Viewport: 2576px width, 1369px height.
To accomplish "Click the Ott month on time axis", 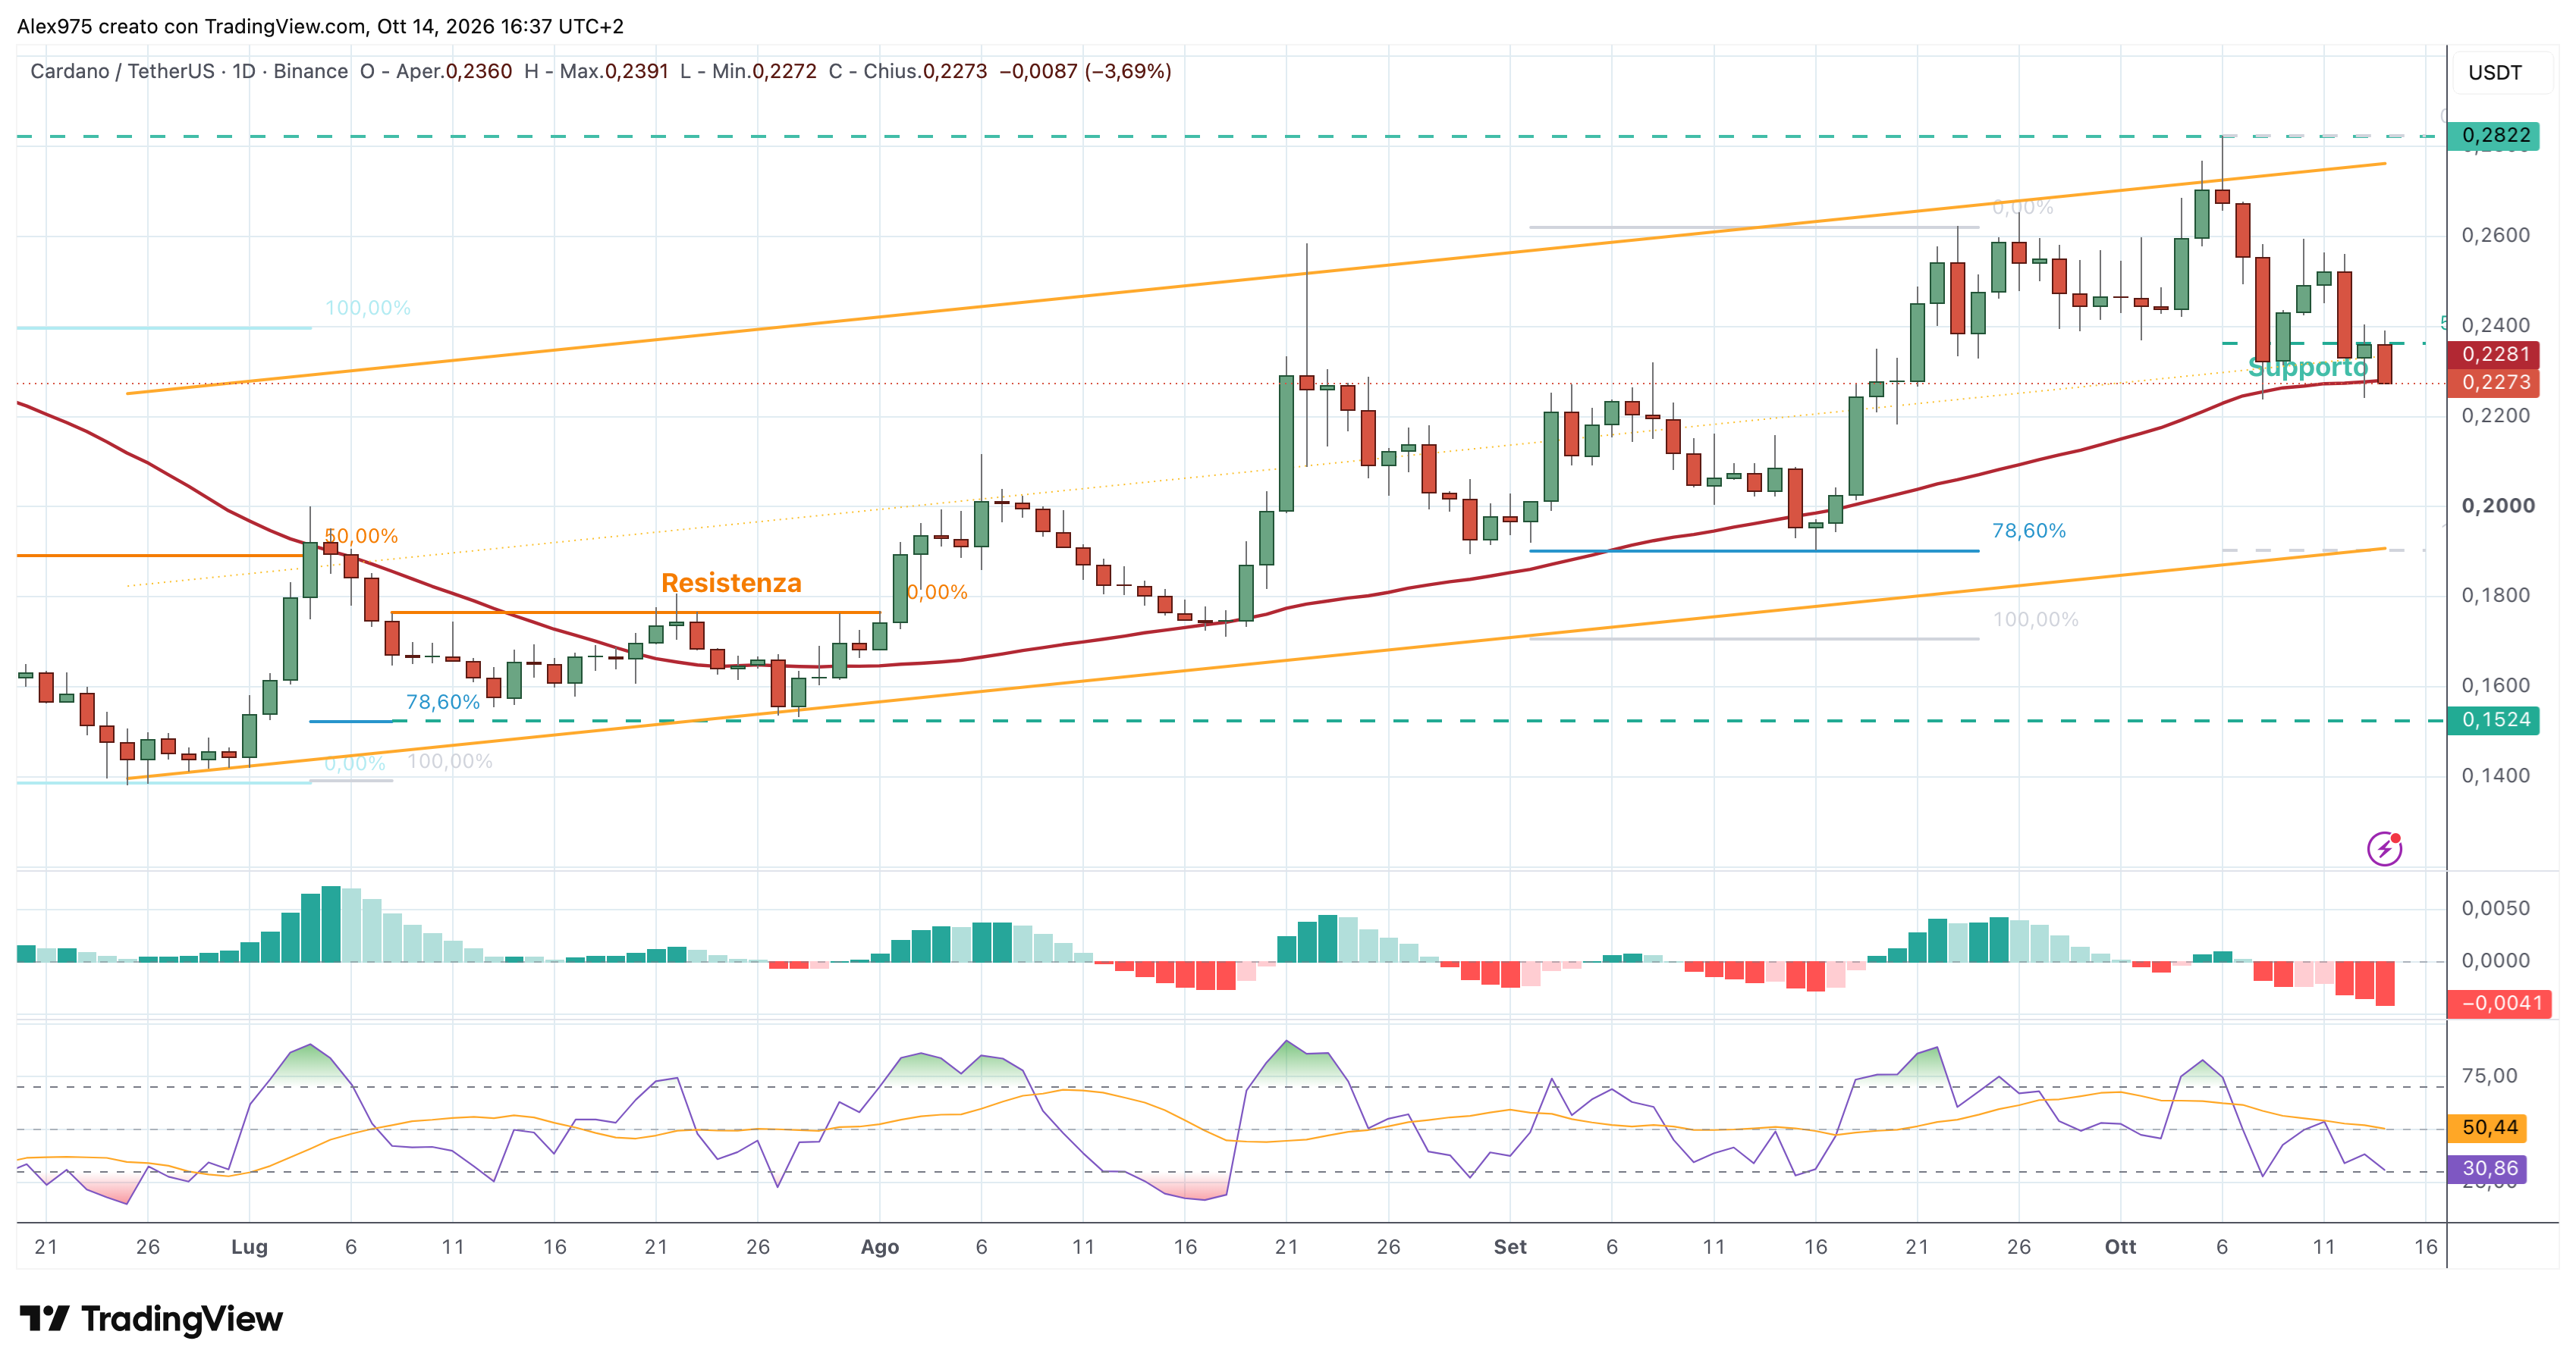I will point(2120,1246).
